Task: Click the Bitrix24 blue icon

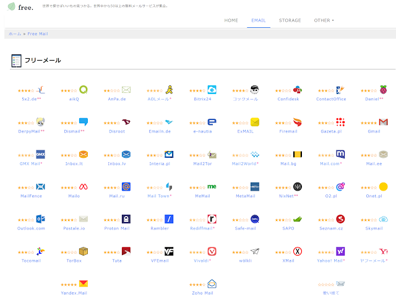Action: pos(212,90)
